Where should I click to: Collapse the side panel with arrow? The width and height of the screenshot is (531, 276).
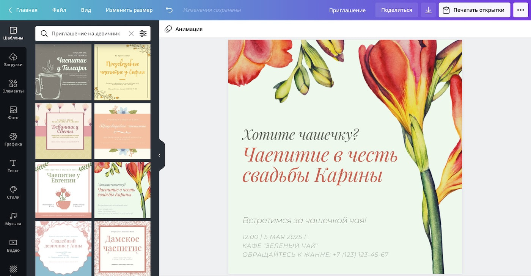pos(160,155)
